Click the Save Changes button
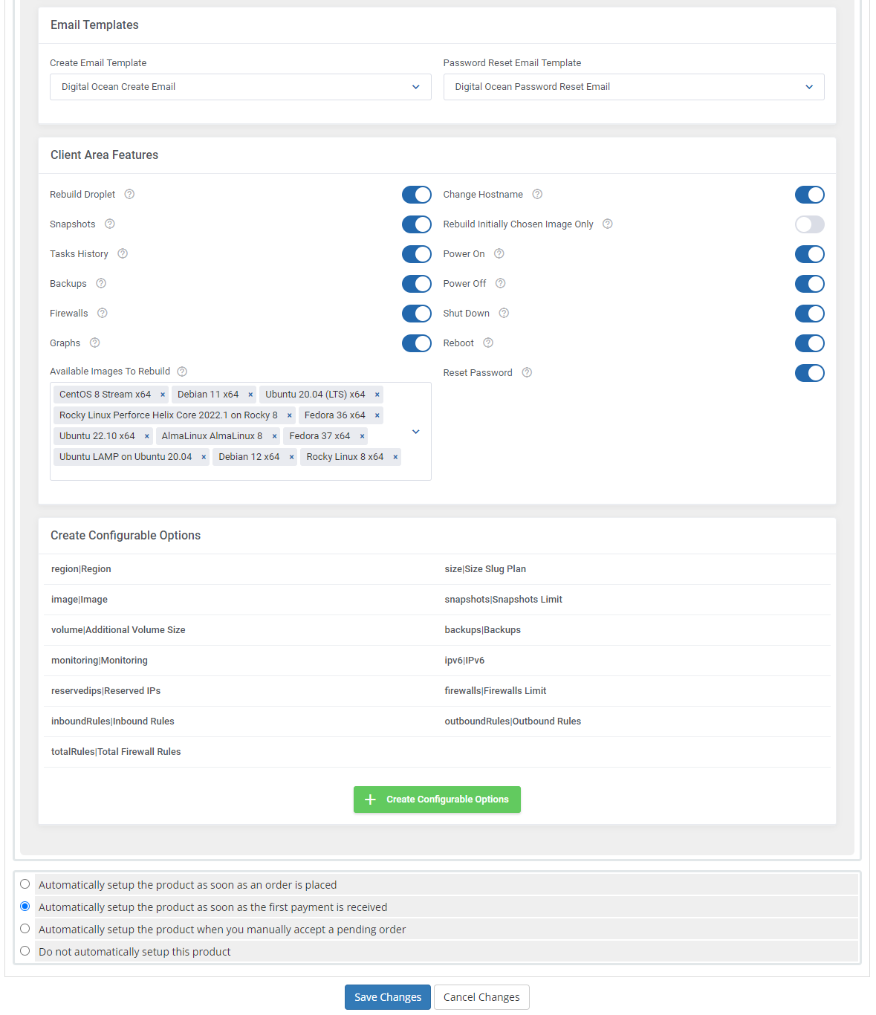Screen dimensions: 876x1015 (x=387, y=996)
